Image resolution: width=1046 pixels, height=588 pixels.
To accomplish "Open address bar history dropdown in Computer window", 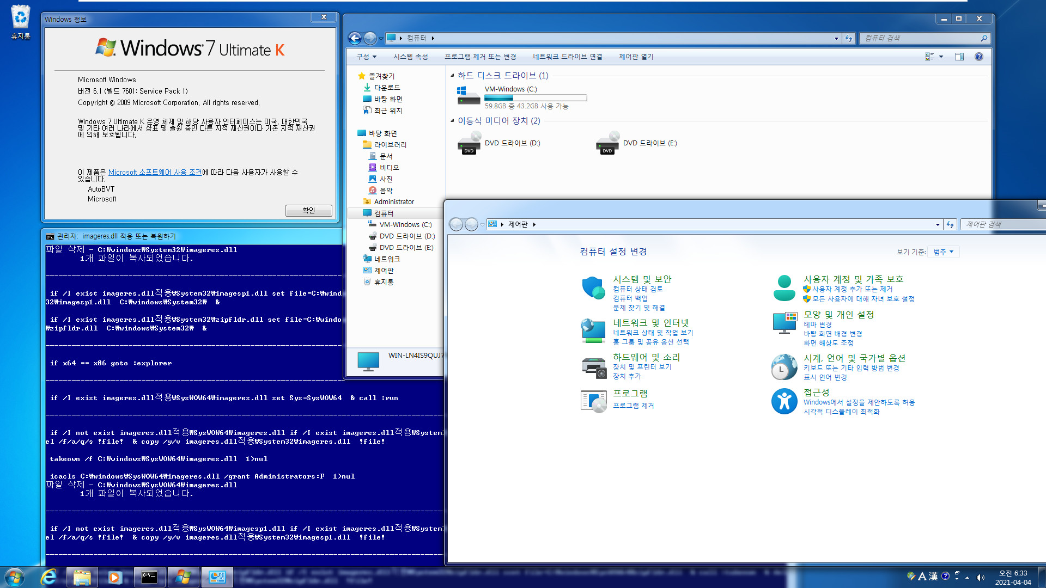I will [836, 38].
